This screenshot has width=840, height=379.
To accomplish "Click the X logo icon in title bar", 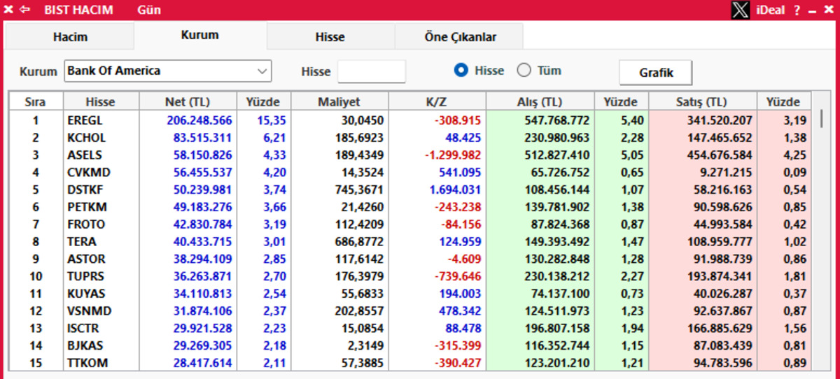I will [741, 10].
